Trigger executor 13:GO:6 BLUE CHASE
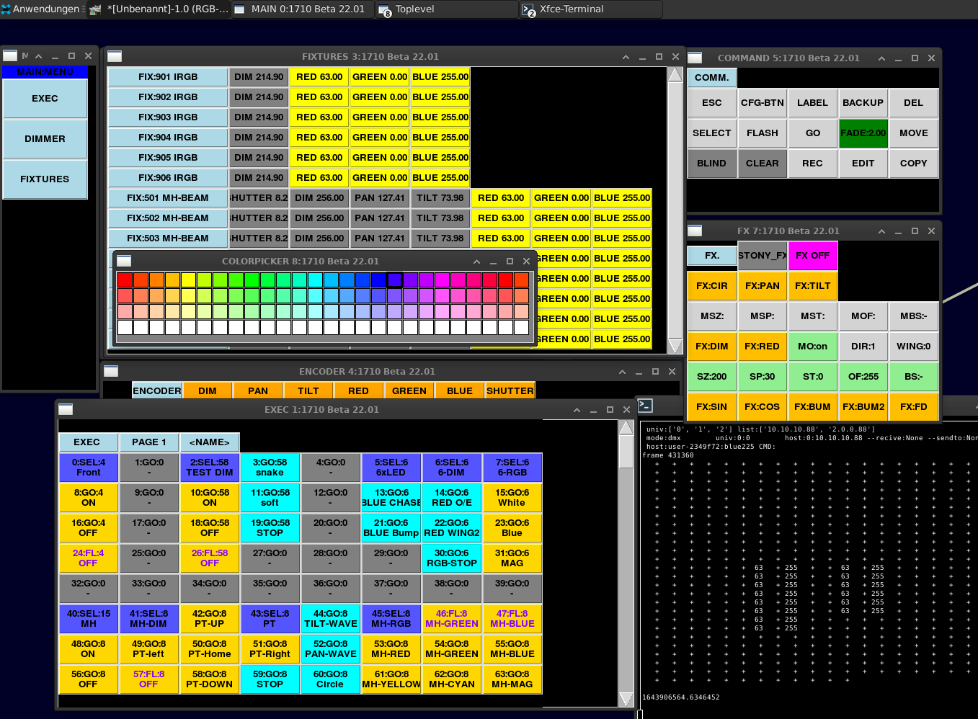 [391, 498]
